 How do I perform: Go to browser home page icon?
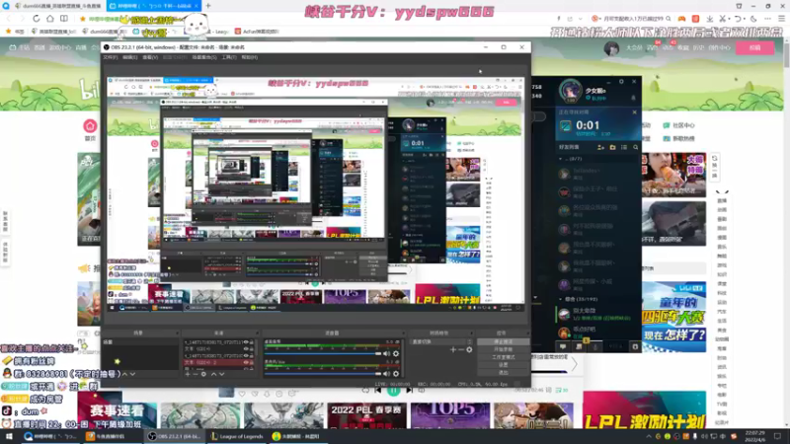[x=50, y=19]
